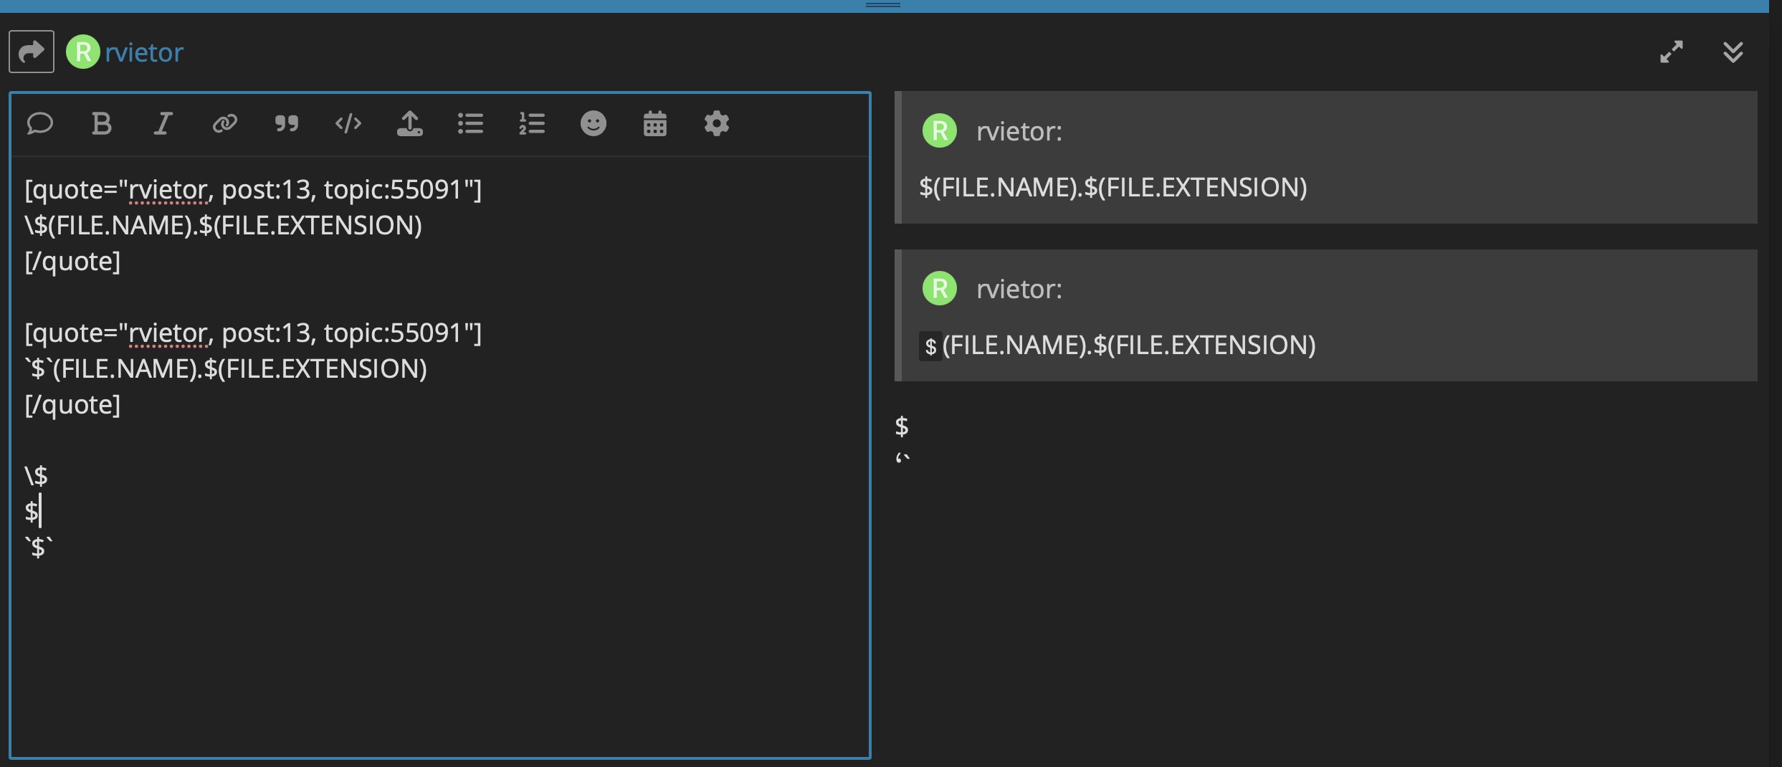This screenshot has width=1782, height=767.
Task: Open the emoji picker
Action: click(593, 124)
